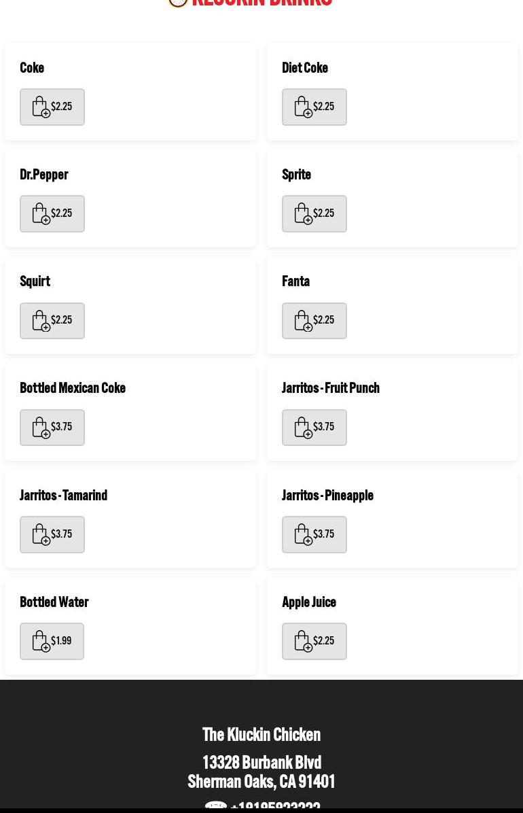
Task: Click the shopping bag icon under Sprite
Action: 303,213
